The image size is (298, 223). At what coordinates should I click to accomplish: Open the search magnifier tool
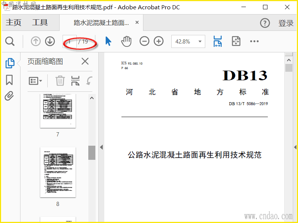pos(10,41)
